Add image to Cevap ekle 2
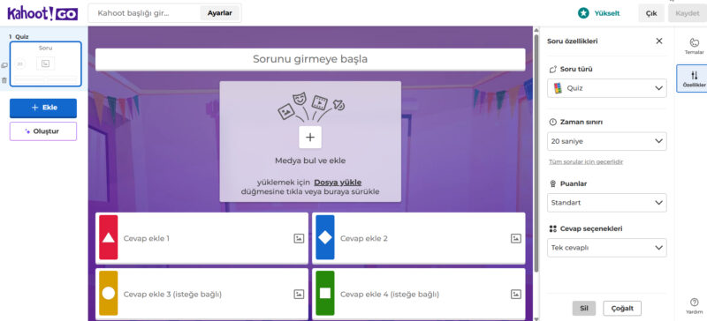This screenshot has width=707, height=321. pos(516,239)
